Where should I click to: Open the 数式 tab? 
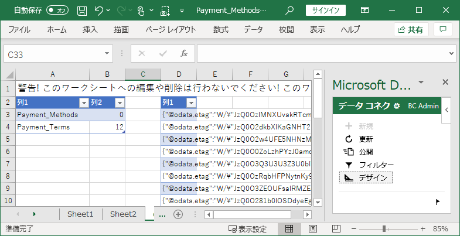pyautogui.click(x=220, y=29)
